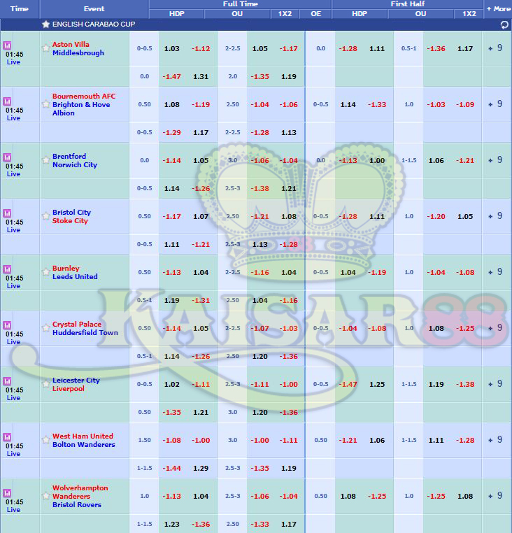This screenshot has height=533, width=512.
Task: Select Brentford first half OU odds 1.06
Action: tap(436, 160)
